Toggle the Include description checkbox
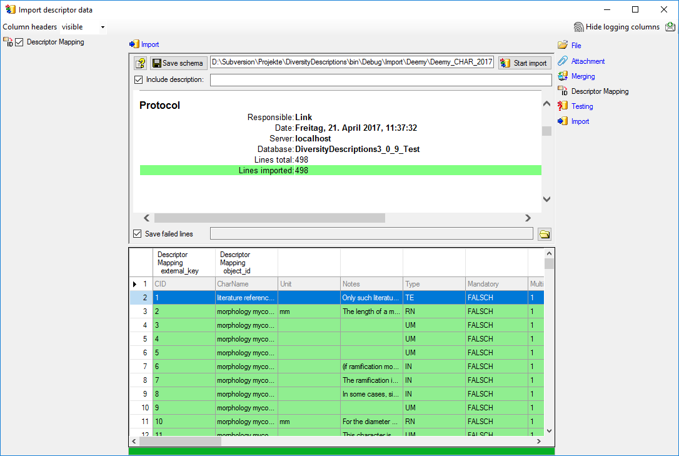 [x=139, y=80]
